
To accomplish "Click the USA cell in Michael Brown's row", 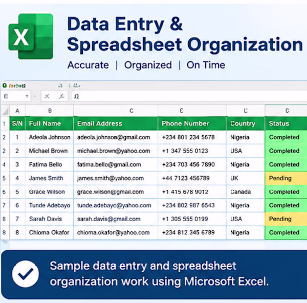I will pos(246,151).
